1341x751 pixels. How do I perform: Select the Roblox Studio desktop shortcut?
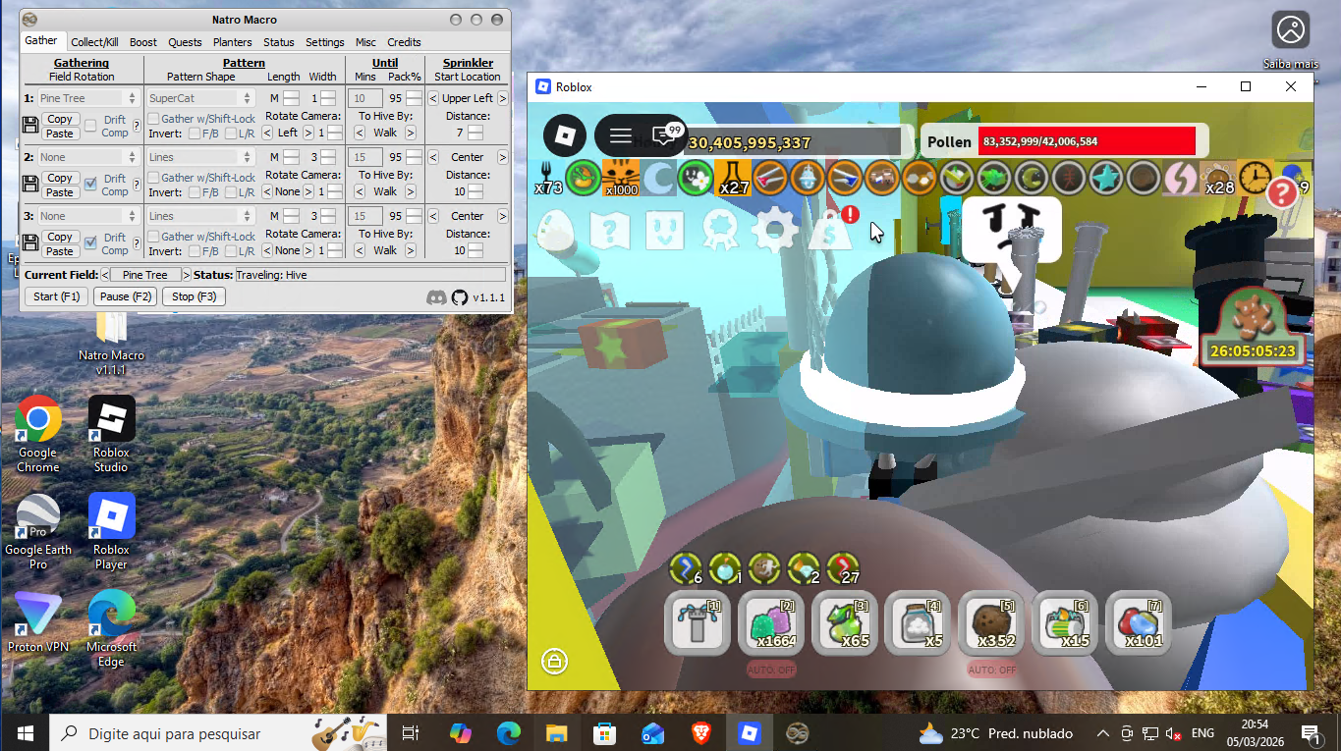click(111, 433)
